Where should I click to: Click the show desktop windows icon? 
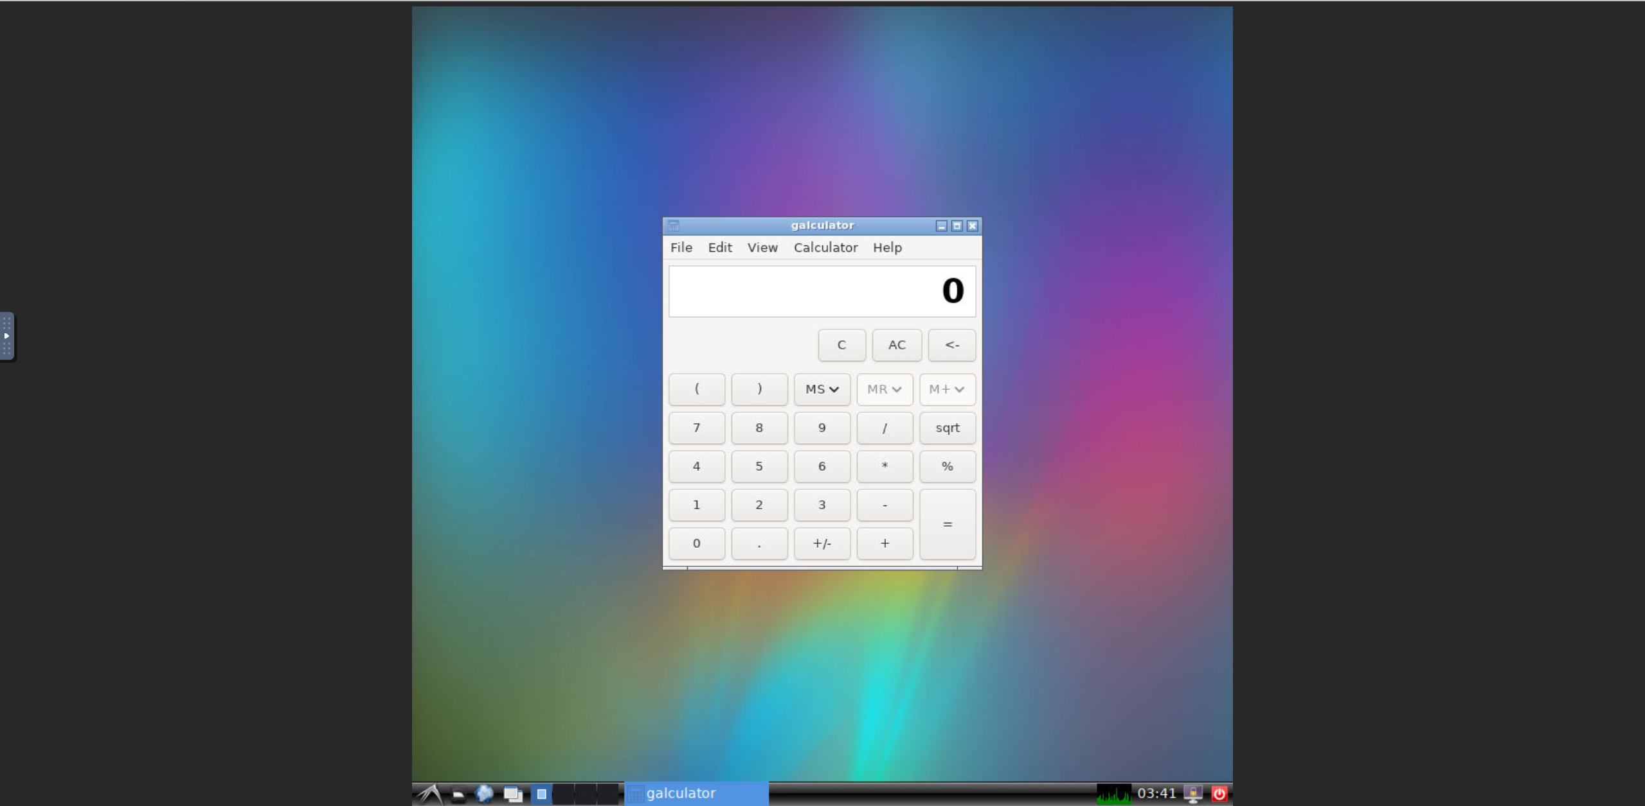[x=512, y=794]
